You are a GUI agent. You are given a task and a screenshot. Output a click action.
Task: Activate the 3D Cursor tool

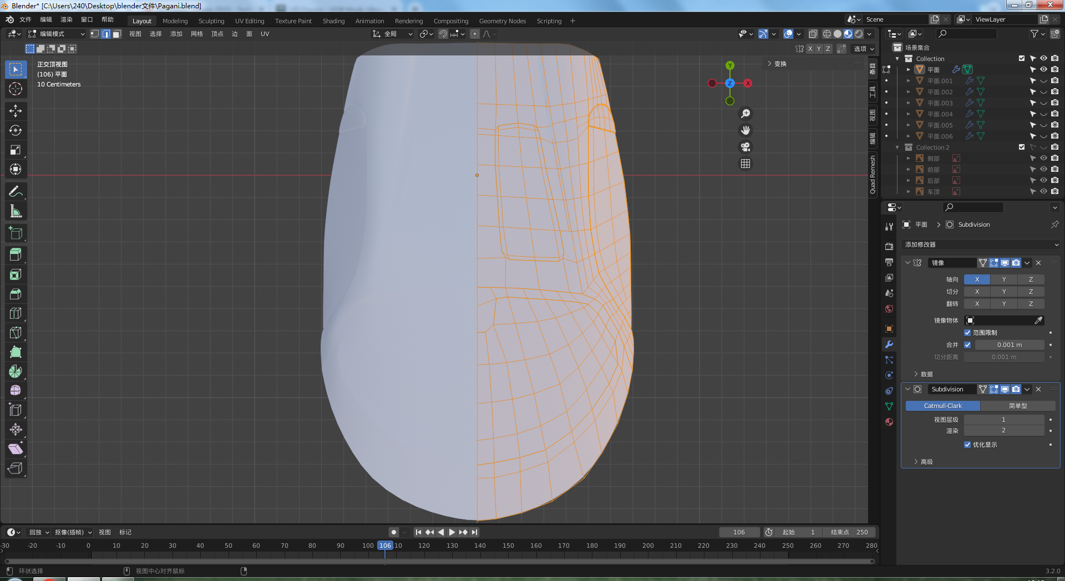[x=16, y=89]
